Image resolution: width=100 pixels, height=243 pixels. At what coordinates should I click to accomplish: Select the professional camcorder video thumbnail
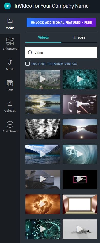pyautogui.click(x=80, y=104)
